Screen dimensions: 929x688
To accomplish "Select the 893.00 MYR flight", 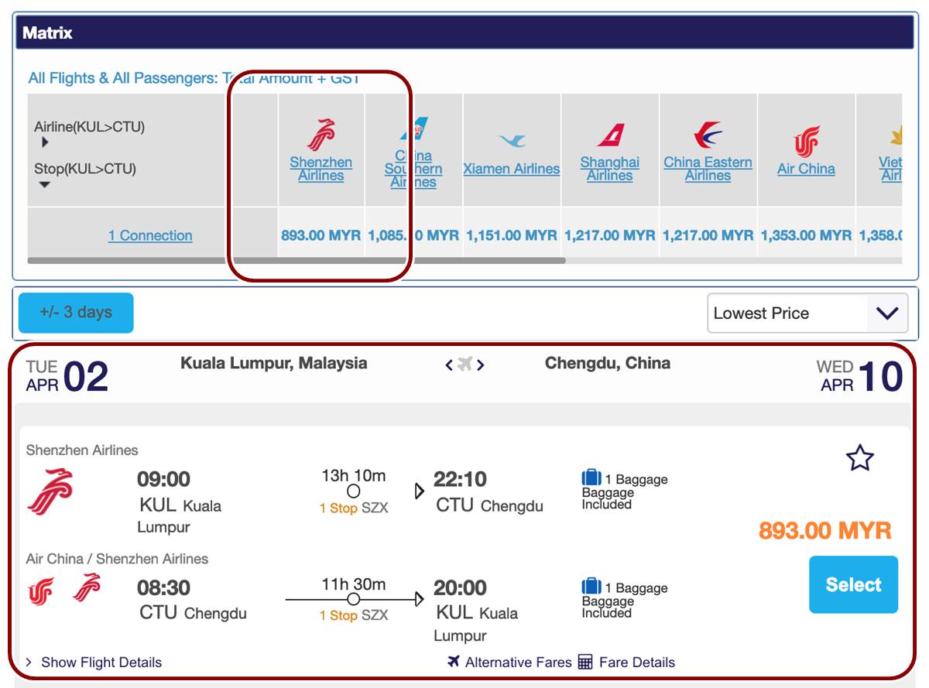I will point(853,584).
